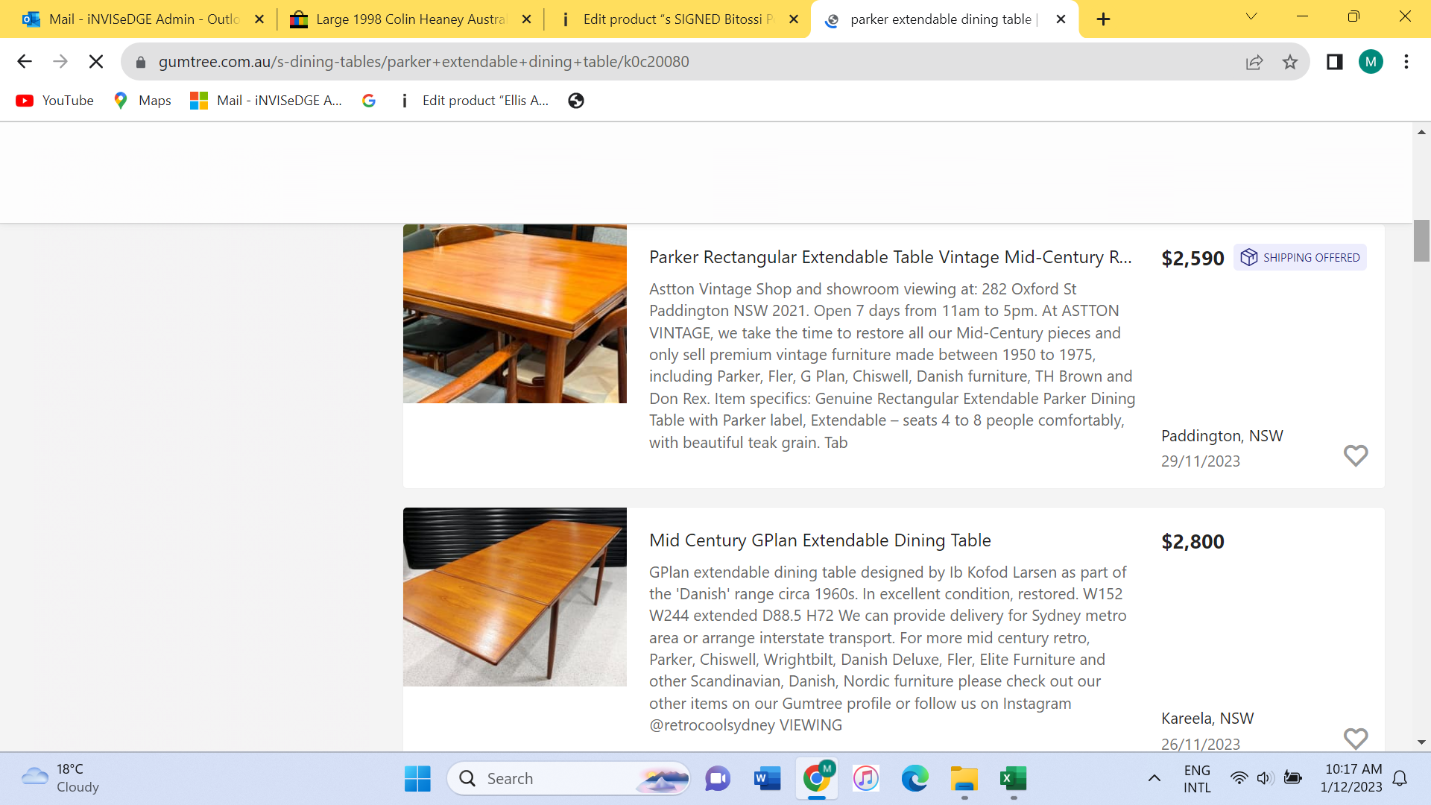This screenshot has height=805, width=1431.
Task: Open the Chrome side panel
Action: coord(1334,62)
